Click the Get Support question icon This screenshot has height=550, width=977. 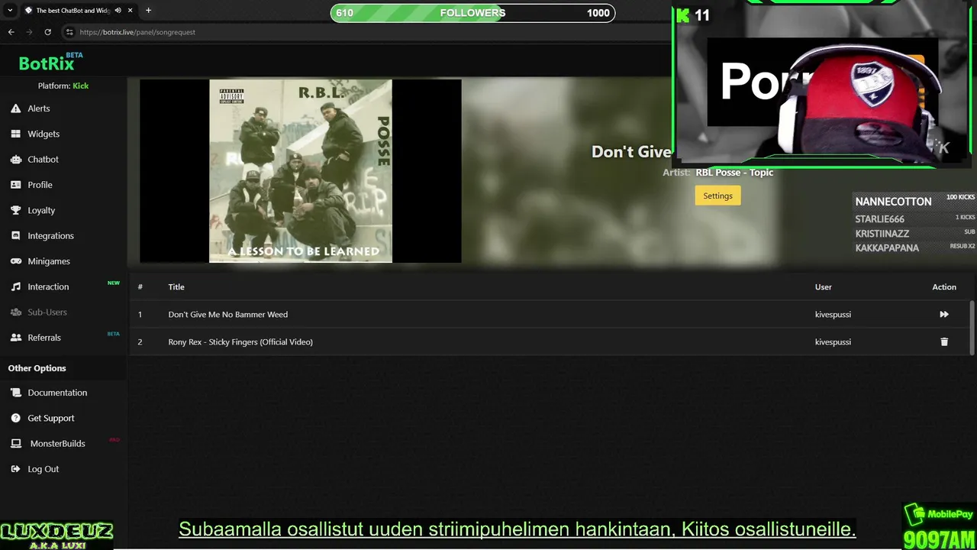pos(15,418)
